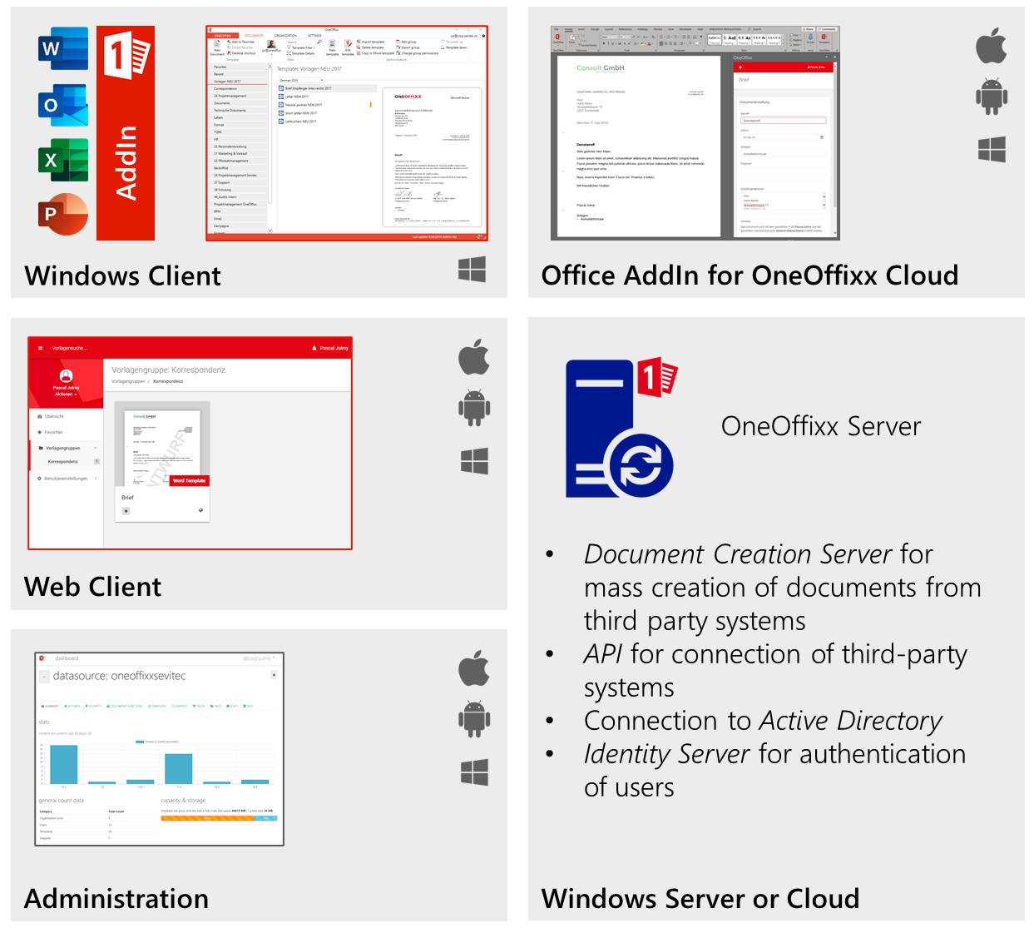Click the Vorlagengruppen breadcrumb link

[x=128, y=381]
